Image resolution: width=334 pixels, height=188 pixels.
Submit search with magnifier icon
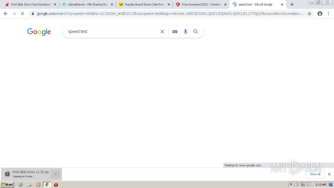click(x=196, y=32)
